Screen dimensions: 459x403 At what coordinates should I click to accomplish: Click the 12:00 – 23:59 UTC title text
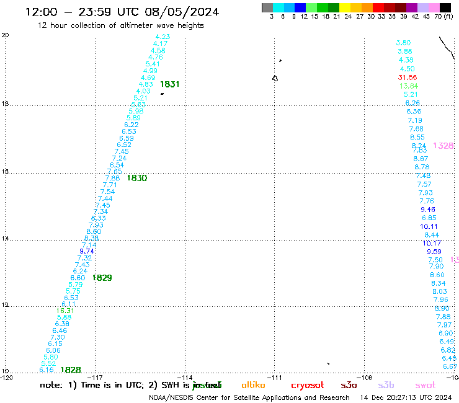[122, 12]
